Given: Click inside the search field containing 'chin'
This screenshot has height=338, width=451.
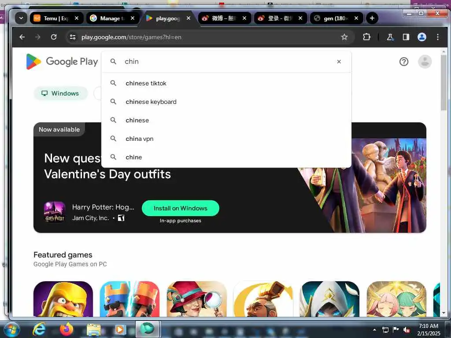Looking at the screenshot, I should tap(227, 62).
